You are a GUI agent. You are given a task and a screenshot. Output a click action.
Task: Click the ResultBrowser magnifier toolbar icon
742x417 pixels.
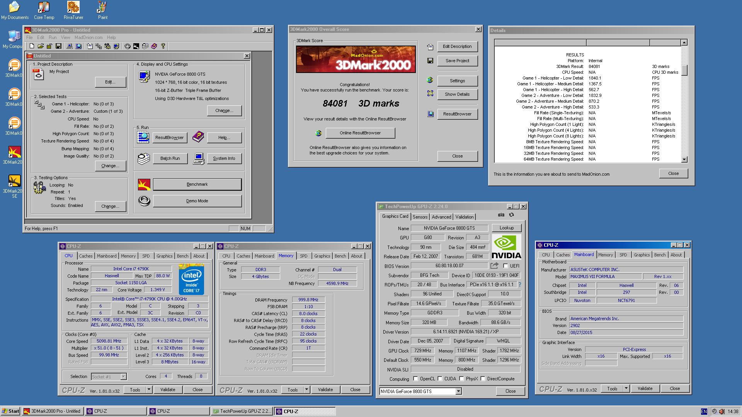(x=78, y=46)
